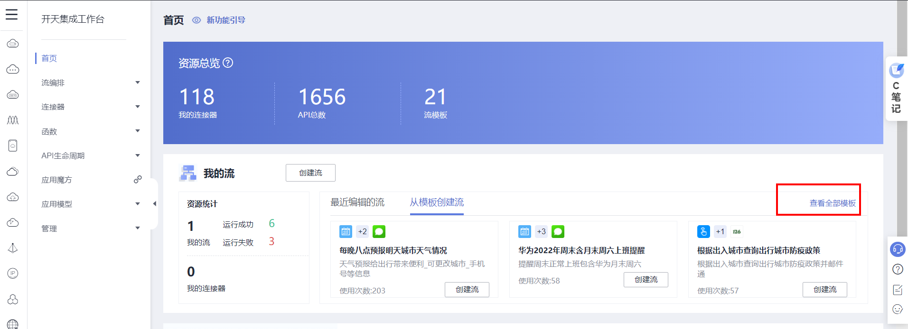
Task: Click 创建流 button next to 我的流
Action: (310, 173)
